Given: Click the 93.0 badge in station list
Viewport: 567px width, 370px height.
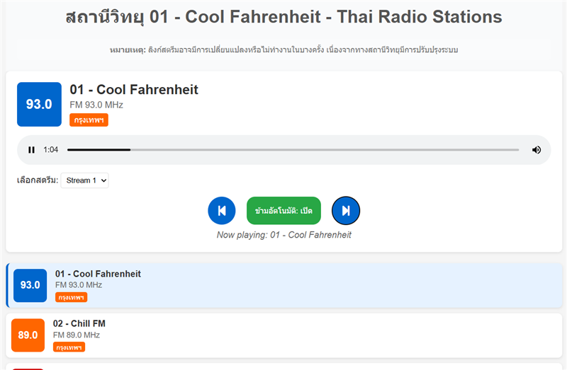Looking at the screenshot, I should pyautogui.click(x=30, y=286).
